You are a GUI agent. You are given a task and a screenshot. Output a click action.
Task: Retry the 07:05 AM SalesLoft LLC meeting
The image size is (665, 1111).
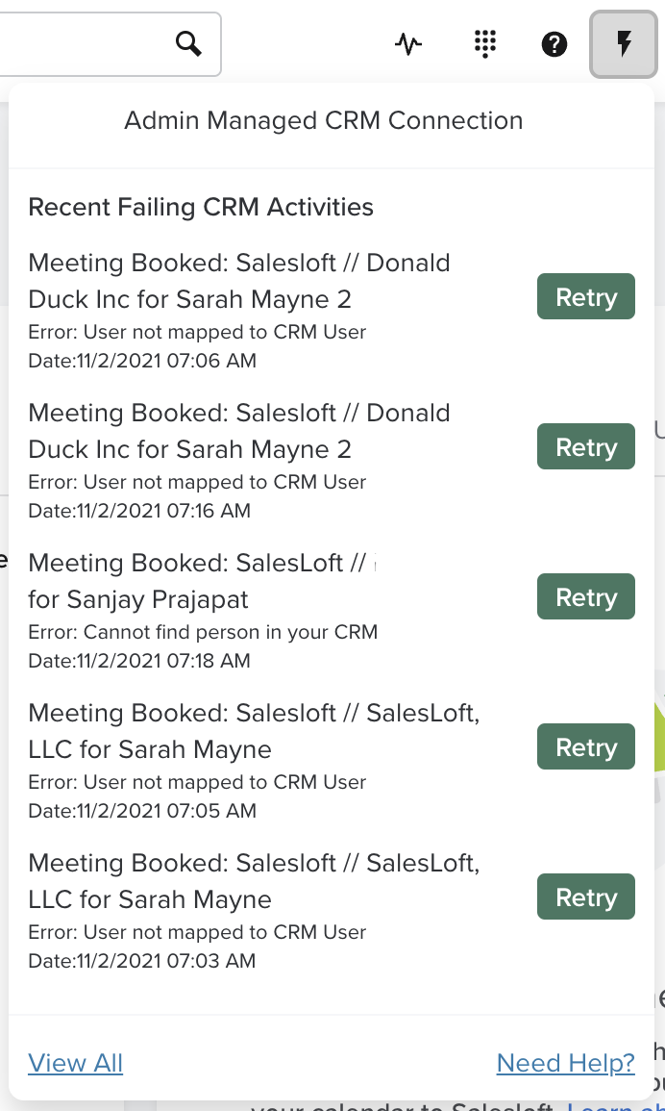(x=585, y=746)
